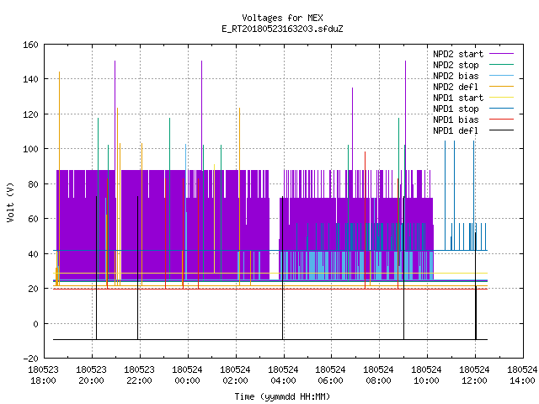Click the NPD1 stop legend label

(456, 109)
